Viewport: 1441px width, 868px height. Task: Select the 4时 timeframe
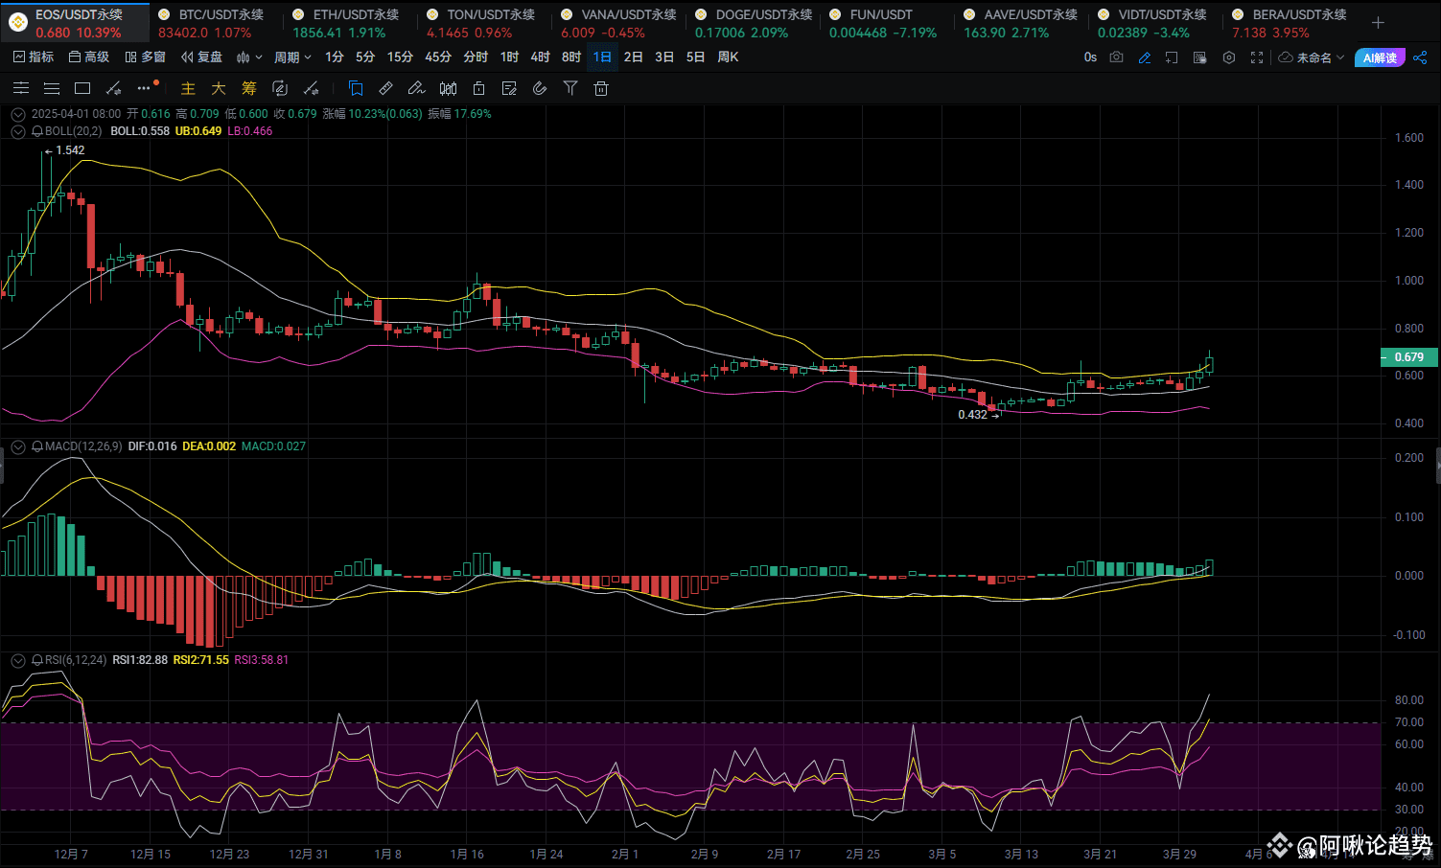click(540, 57)
